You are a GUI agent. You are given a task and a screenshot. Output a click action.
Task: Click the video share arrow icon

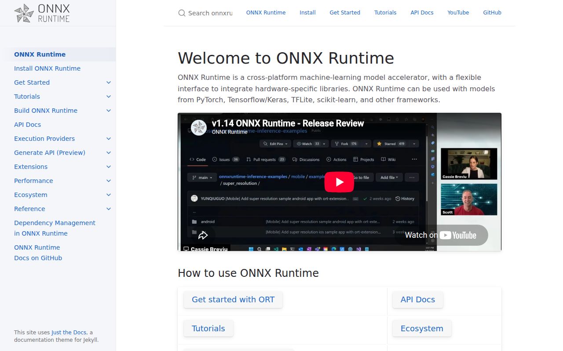click(203, 236)
